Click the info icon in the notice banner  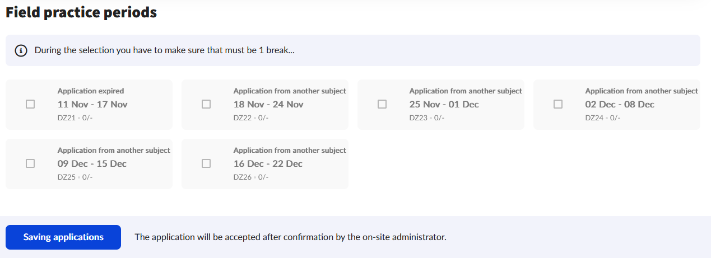tap(21, 50)
